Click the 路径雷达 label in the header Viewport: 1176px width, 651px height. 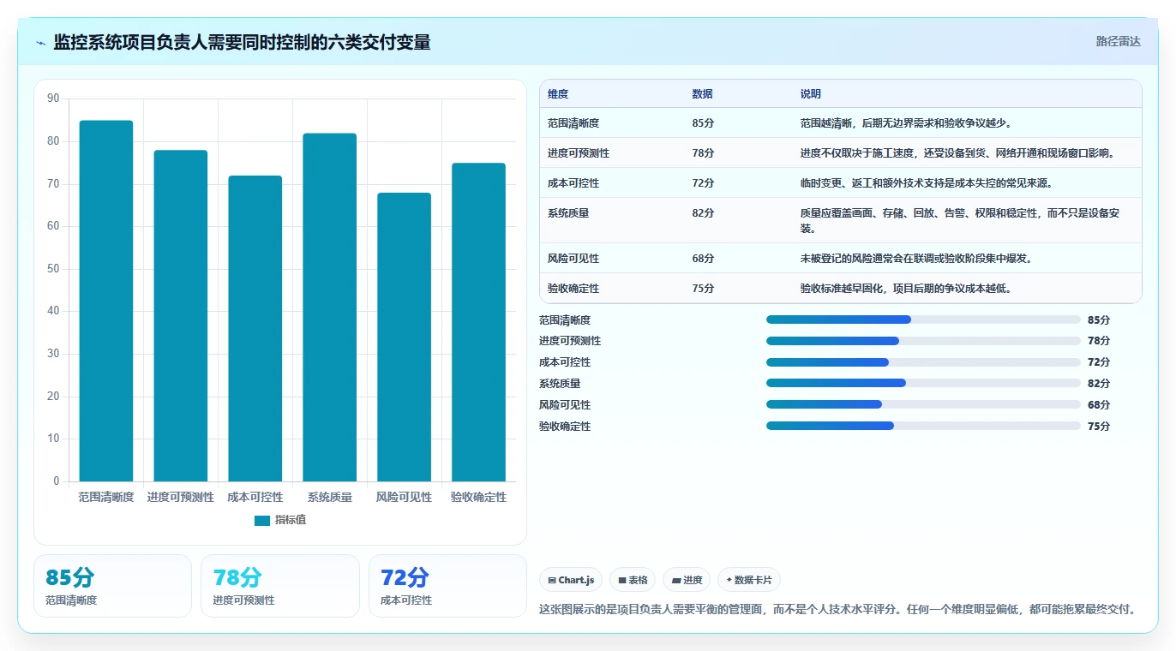point(1119,41)
